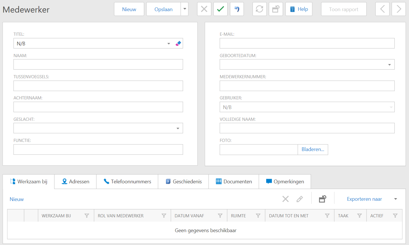This screenshot has height=245, width=409.
Task: Clear the Titel field with eraser icon
Action: click(178, 43)
